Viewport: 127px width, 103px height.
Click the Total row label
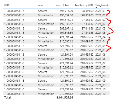(7, 97)
